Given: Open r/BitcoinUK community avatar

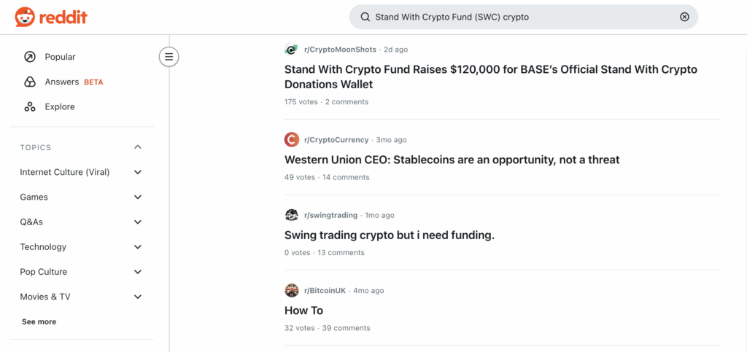Looking at the screenshot, I should 292,290.
